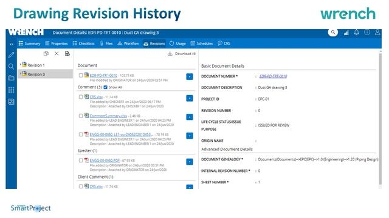Click the export document icon above revisions
389x218 pixels.
click(x=67, y=53)
